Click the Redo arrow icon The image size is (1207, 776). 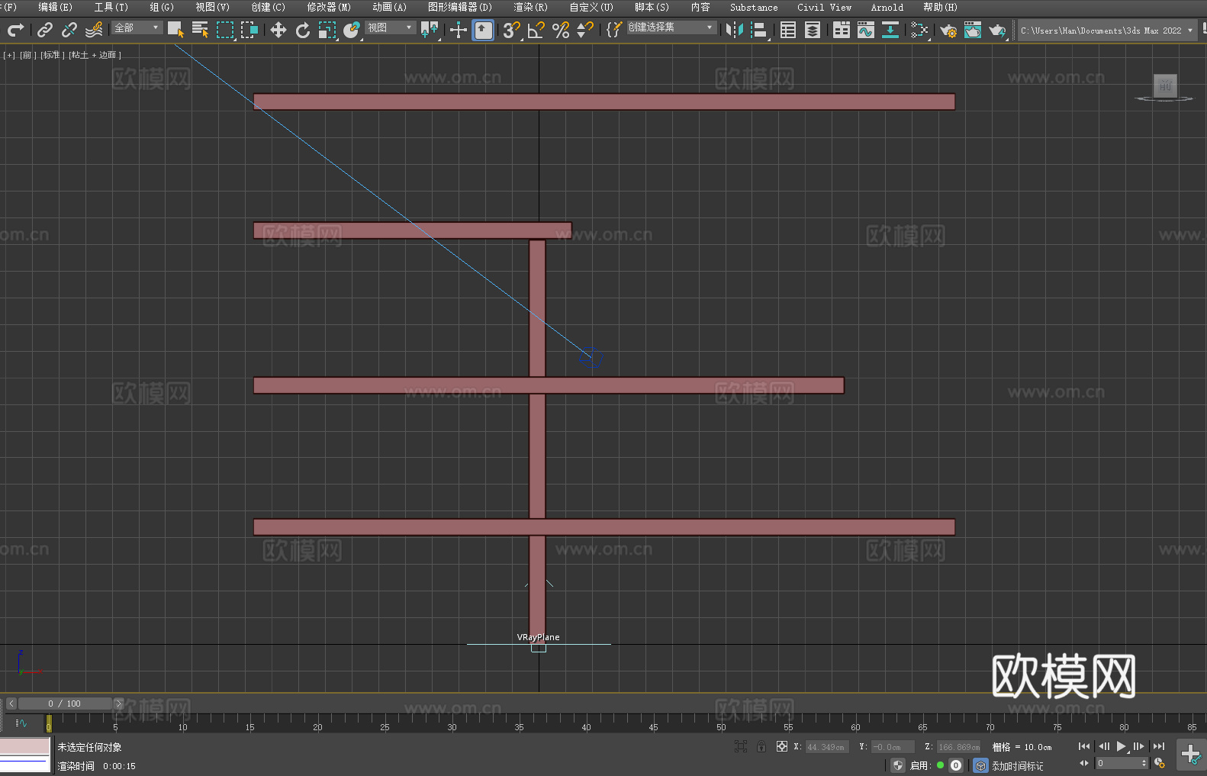[x=15, y=30]
